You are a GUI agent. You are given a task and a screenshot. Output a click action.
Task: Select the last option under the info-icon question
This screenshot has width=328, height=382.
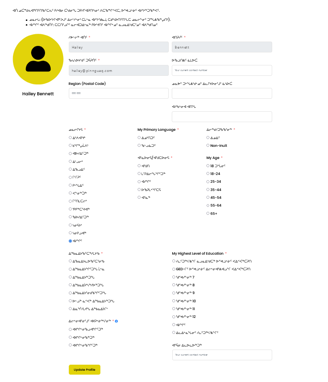tap(71, 345)
